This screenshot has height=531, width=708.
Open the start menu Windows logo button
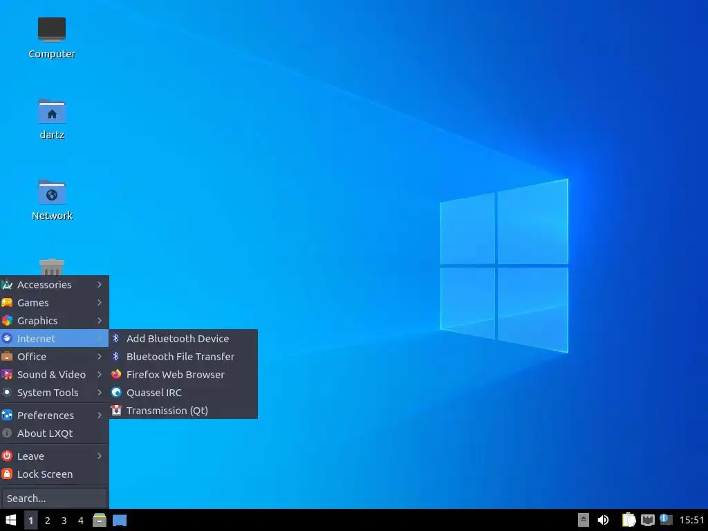[x=11, y=520]
